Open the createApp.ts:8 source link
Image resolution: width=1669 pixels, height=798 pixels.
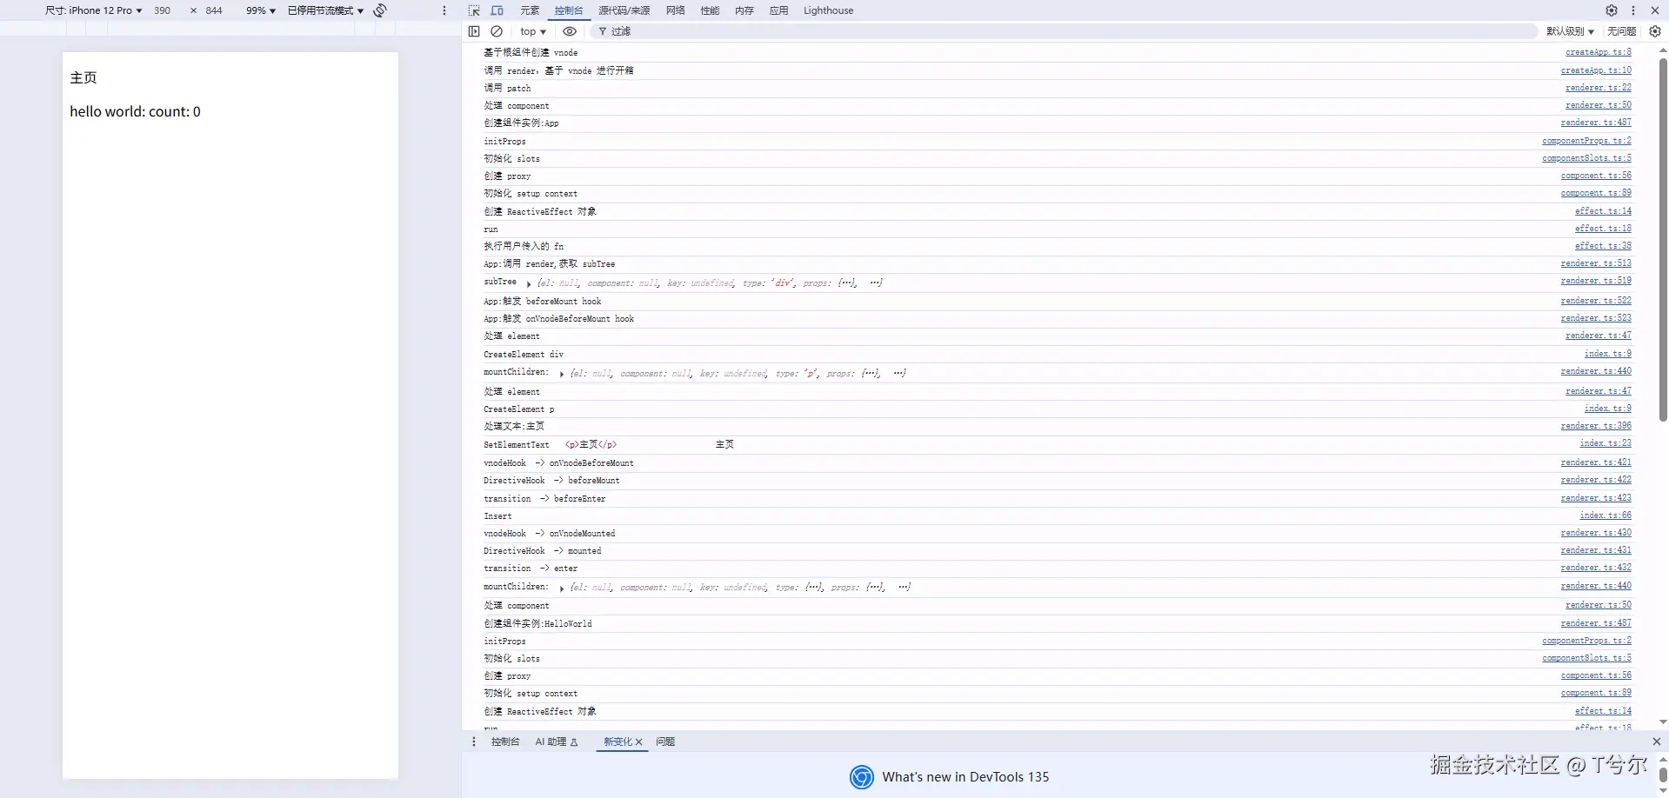pyautogui.click(x=1599, y=52)
